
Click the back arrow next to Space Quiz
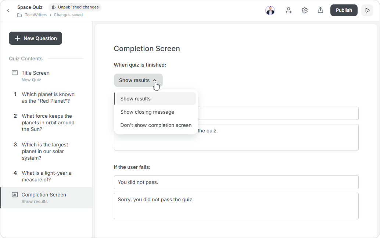tap(8, 10)
